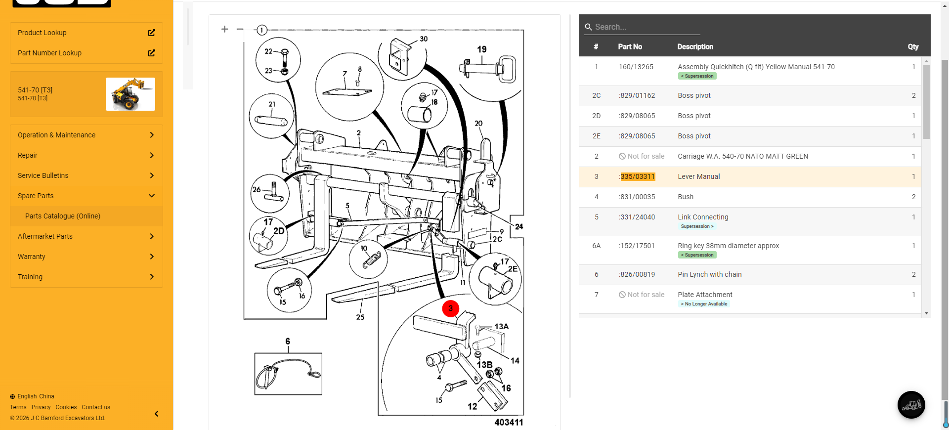
Task: Open the Contact us link
Action: point(96,407)
